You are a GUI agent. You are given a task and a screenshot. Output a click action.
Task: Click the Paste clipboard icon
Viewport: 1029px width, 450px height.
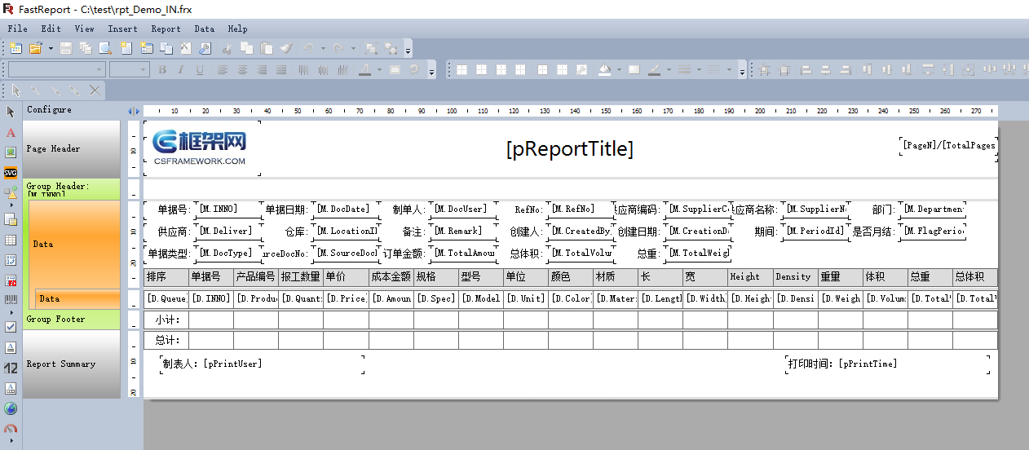tap(266, 48)
